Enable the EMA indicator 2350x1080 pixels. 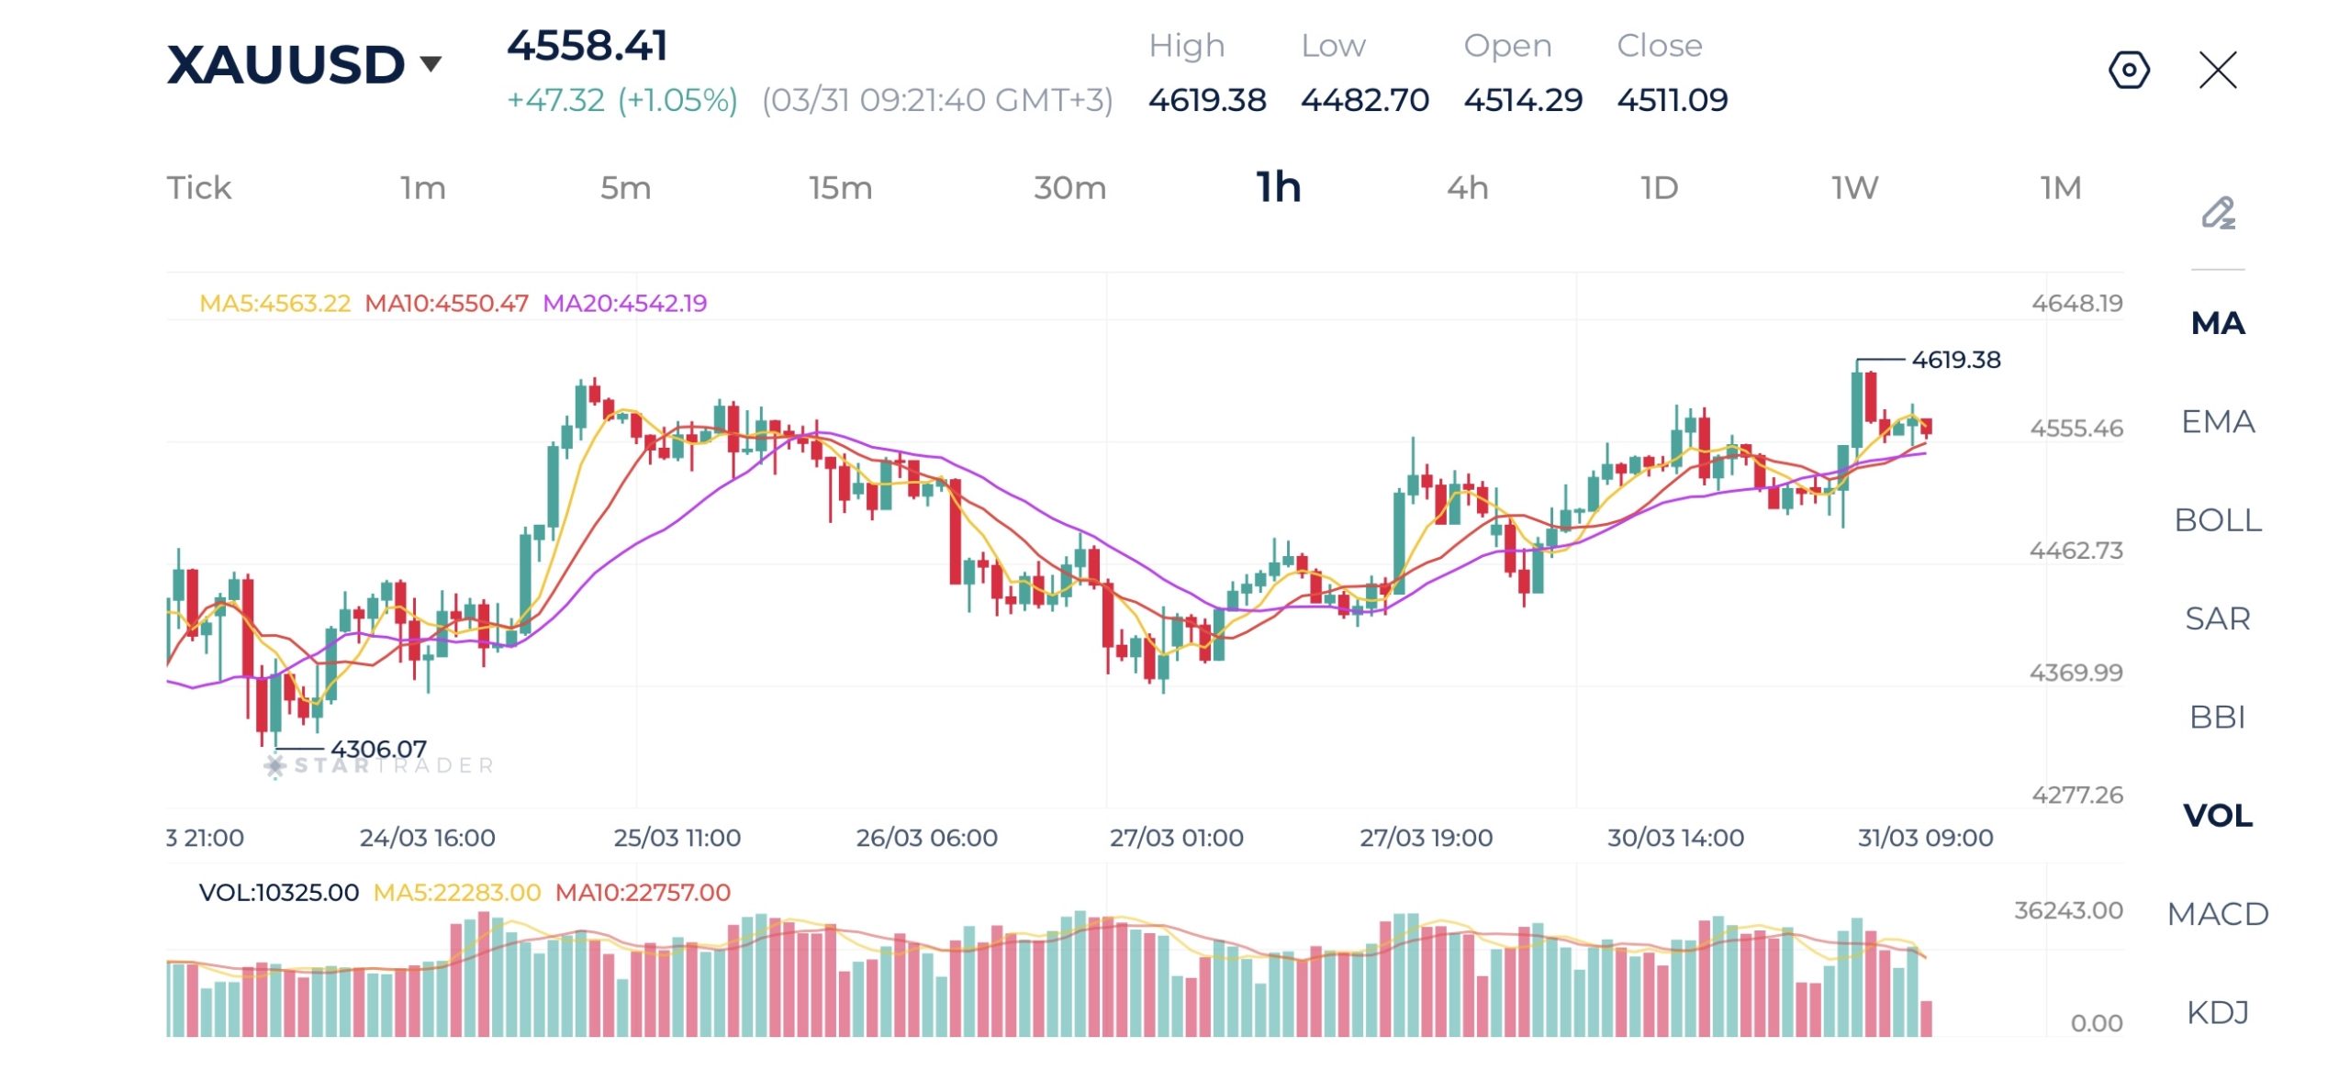pos(2217,422)
